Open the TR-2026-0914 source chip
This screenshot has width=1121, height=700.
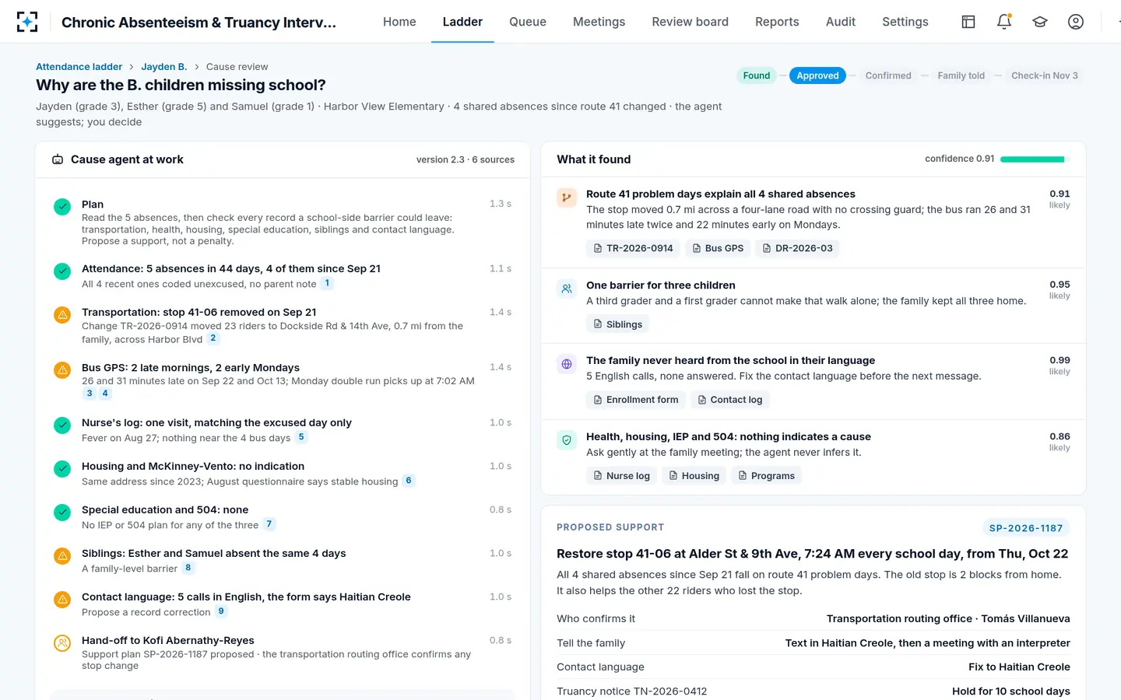click(633, 248)
